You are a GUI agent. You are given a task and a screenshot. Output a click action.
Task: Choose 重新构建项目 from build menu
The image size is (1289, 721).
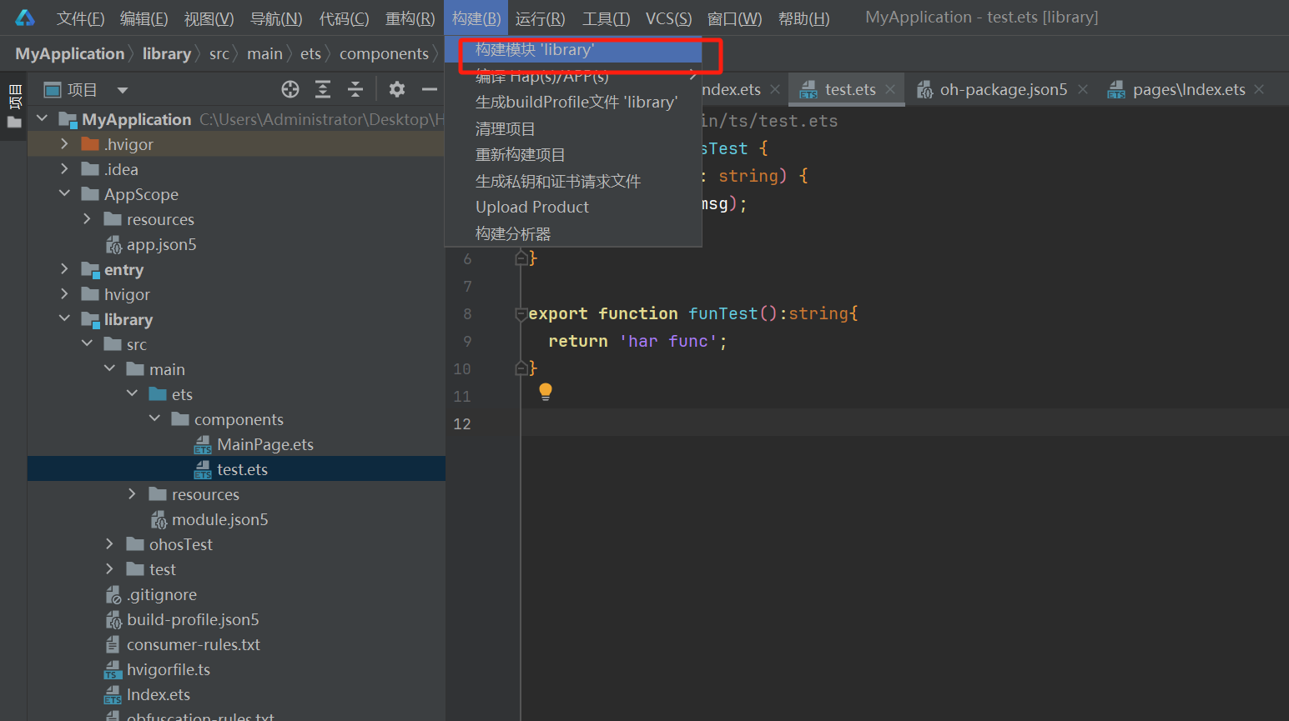point(573,155)
